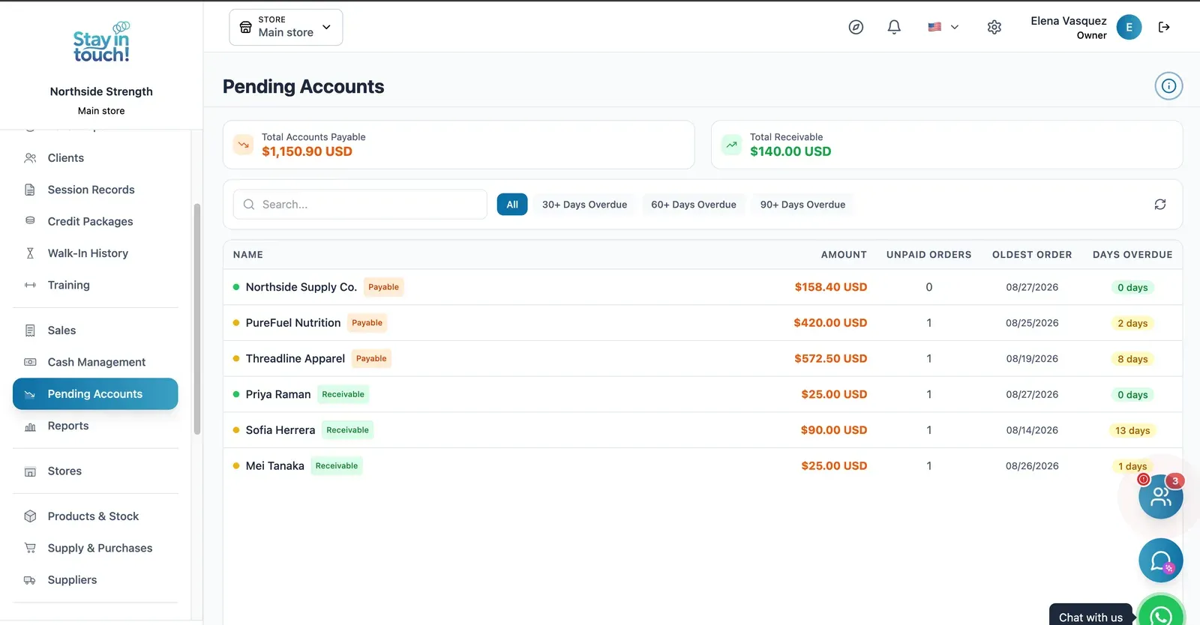Click the accounts search field
This screenshot has height=625, width=1200.
point(360,205)
